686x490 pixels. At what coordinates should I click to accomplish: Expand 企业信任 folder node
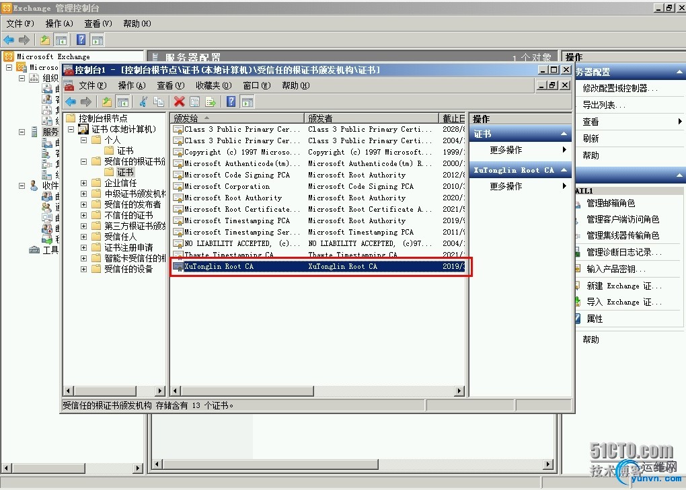click(x=83, y=183)
